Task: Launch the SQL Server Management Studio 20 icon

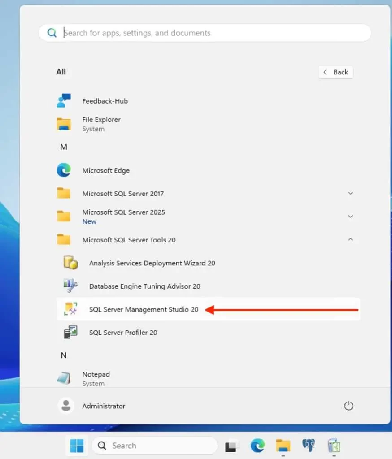Action: point(70,309)
